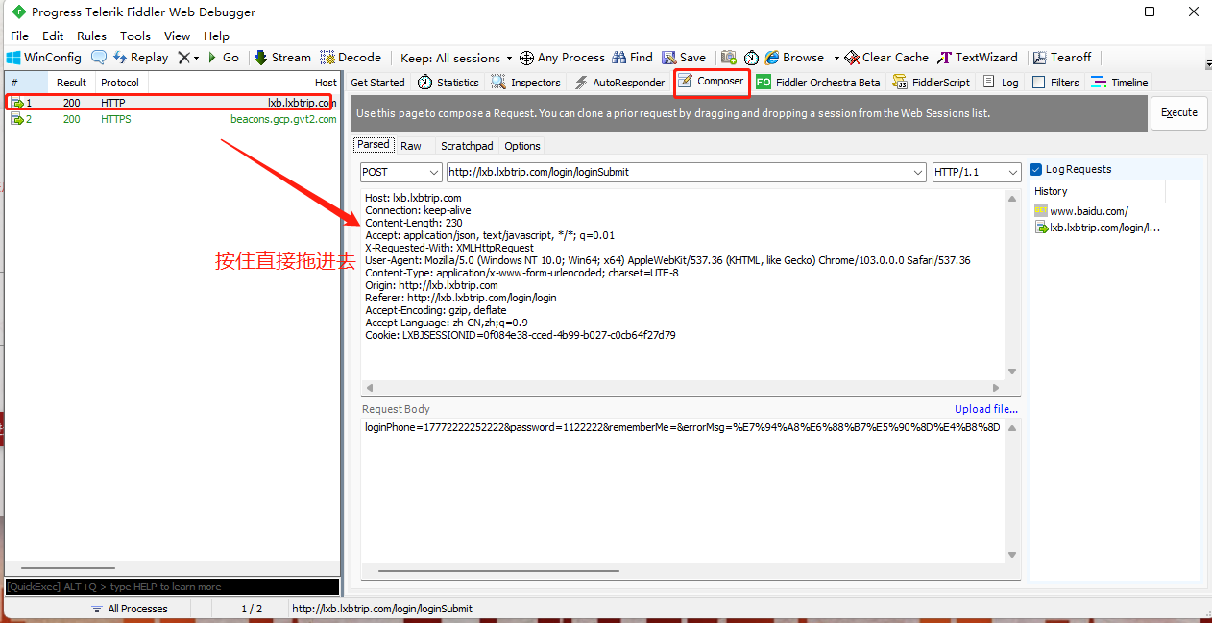
Task: Switch to the Composer tab
Action: (711, 82)
